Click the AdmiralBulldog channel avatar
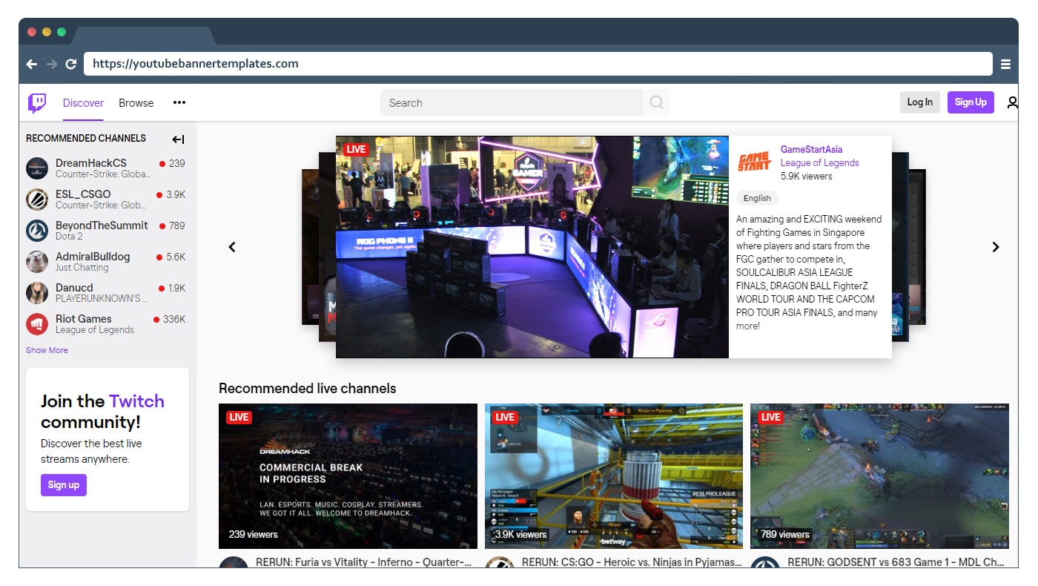This screenshot has height=586, width=1038. click(37, 262)
